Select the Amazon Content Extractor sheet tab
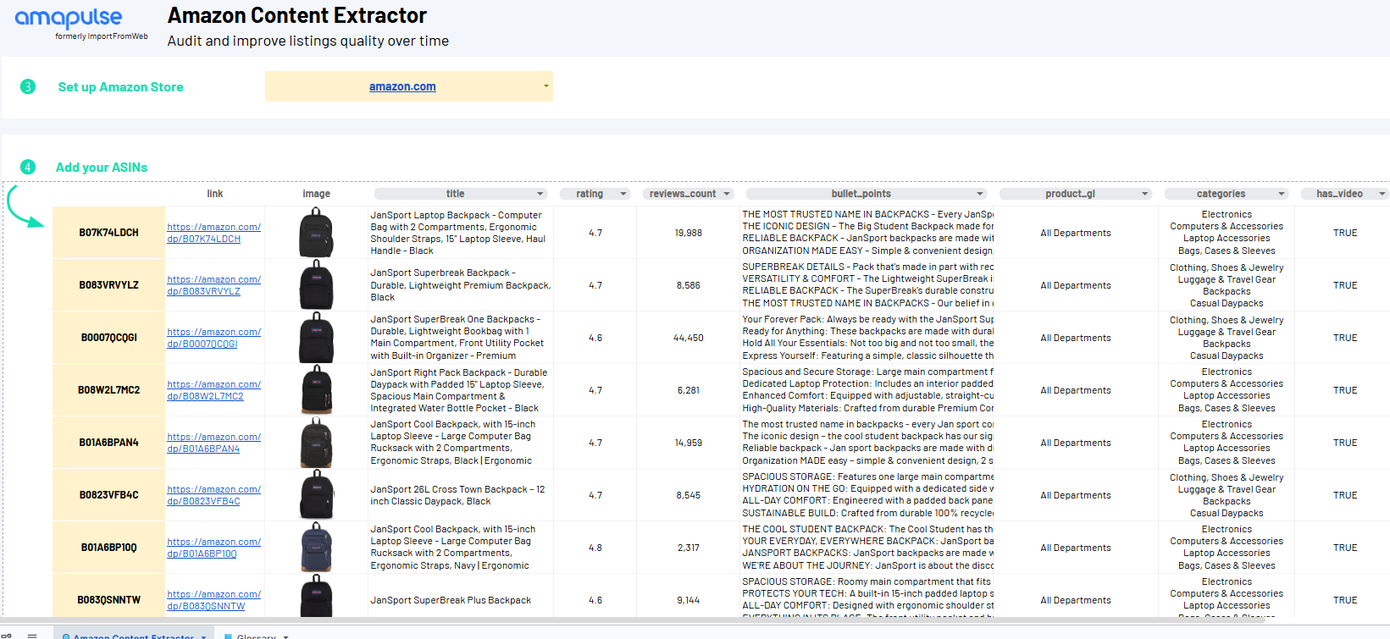 pyautogui.click(x=133, y=635)
